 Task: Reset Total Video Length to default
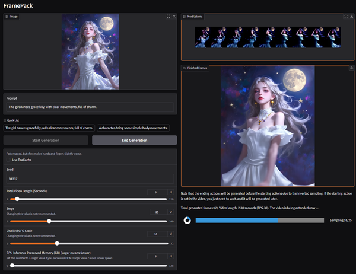(x=171, y=192)
